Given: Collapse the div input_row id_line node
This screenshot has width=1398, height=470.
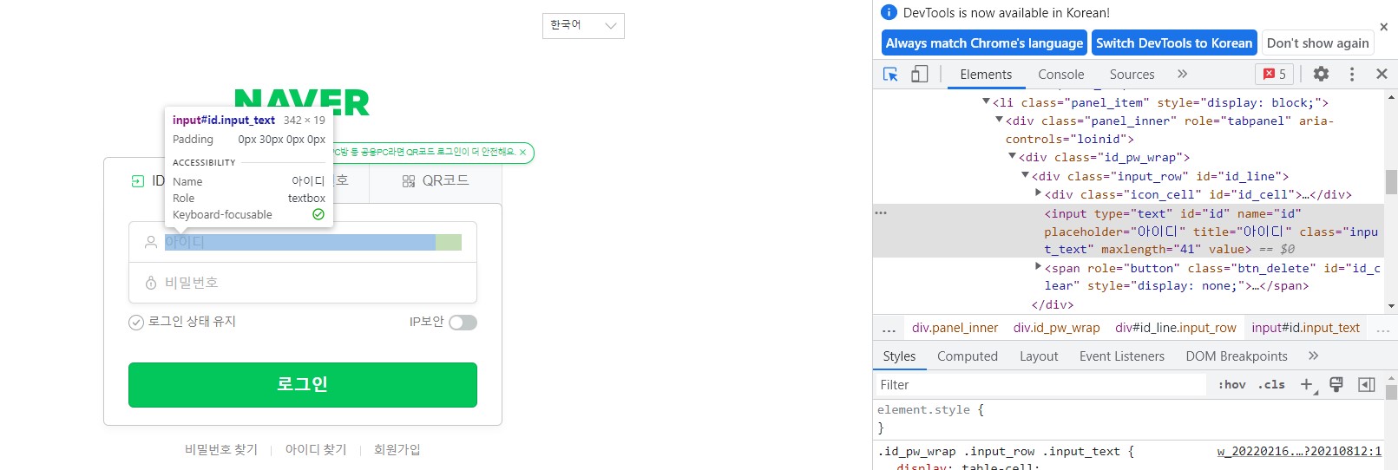Looking at the screenshot, I should coord(1025,176).
